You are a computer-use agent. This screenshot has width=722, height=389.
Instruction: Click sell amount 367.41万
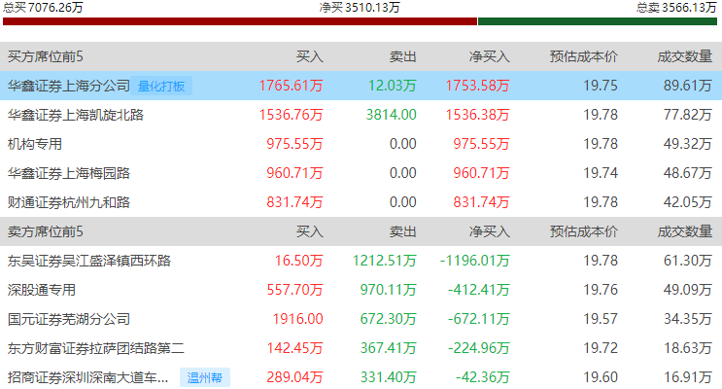pyautogui.click(x=388, y=348)
